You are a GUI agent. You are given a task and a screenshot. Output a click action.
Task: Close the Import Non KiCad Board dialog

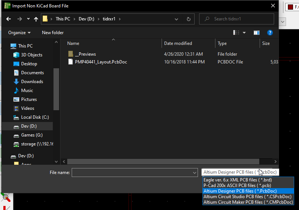[273, 6]
